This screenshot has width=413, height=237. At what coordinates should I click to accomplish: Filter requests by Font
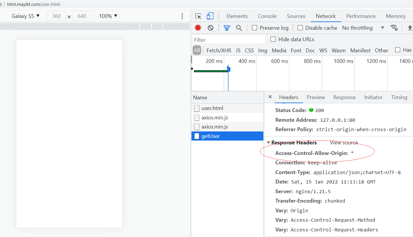coord(296,51)
